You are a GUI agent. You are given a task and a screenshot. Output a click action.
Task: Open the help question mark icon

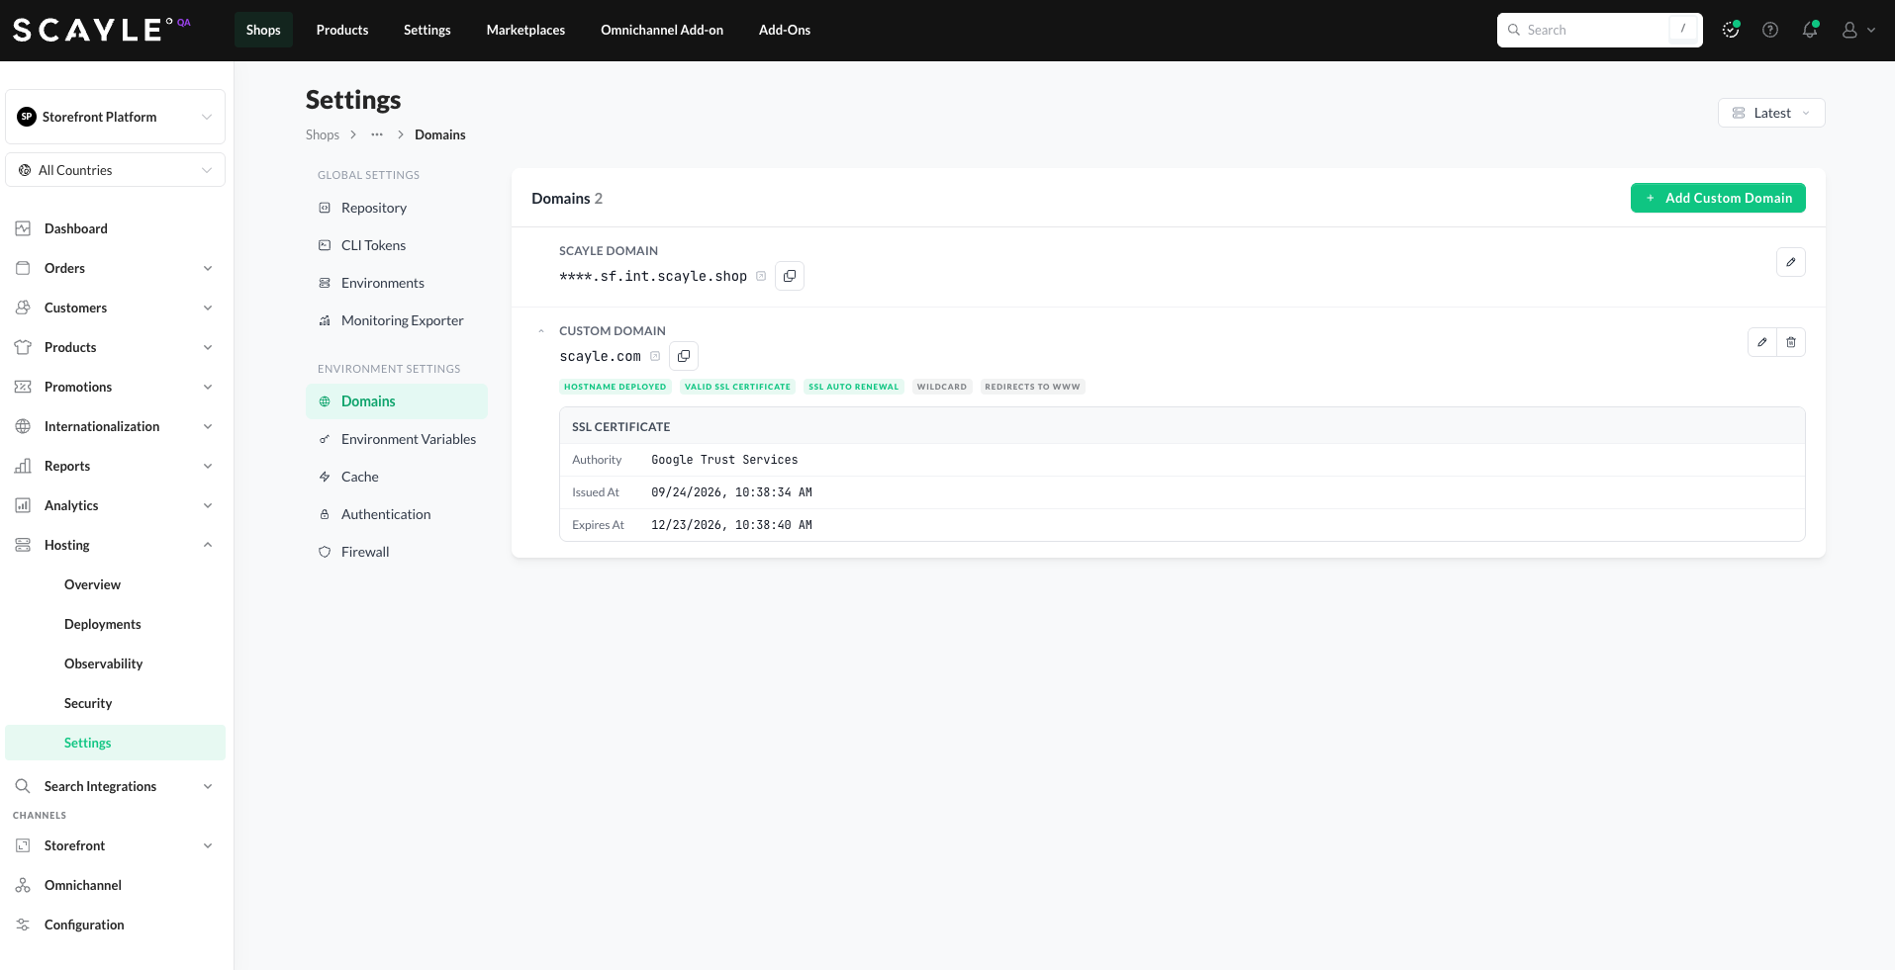[x=1770, y=30]
